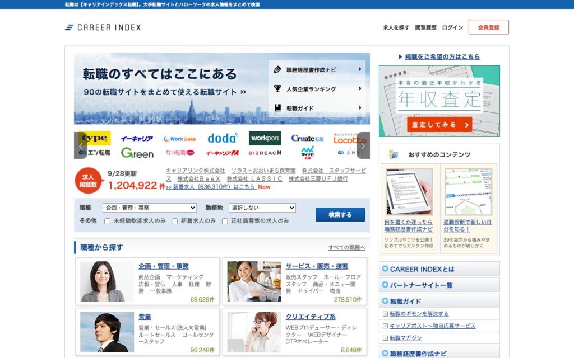Open 適職診断で新しい自分を知る link
This screenshot has height=358, width=574.
[467, 225]
